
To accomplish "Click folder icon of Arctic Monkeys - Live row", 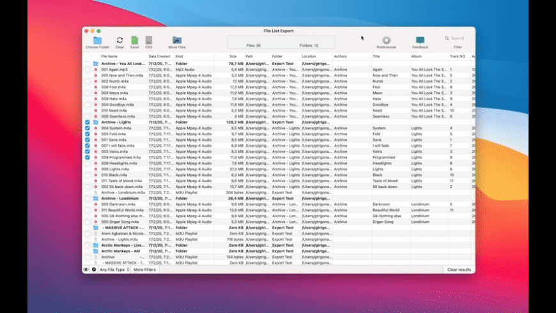I will [x=95, y=245].
